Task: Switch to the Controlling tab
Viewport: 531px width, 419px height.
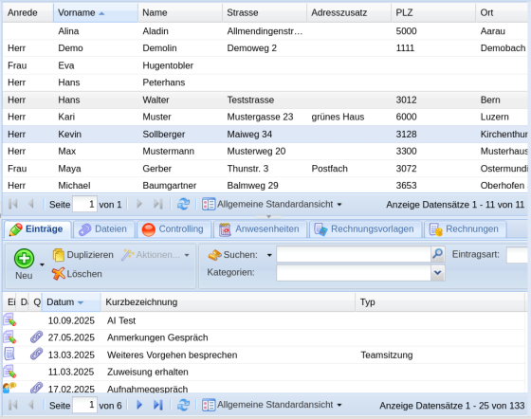Action: tap(173, 229)
